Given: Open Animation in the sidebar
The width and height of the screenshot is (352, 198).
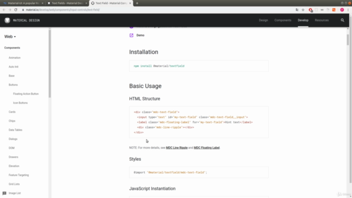Looking at the screenshot, I should pyautogui.click(x=15, y=58).
